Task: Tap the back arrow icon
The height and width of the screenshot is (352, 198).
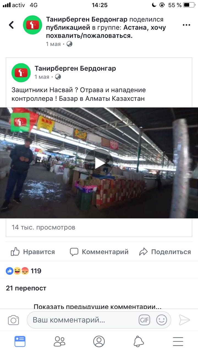Action: (x=11, y=25)
